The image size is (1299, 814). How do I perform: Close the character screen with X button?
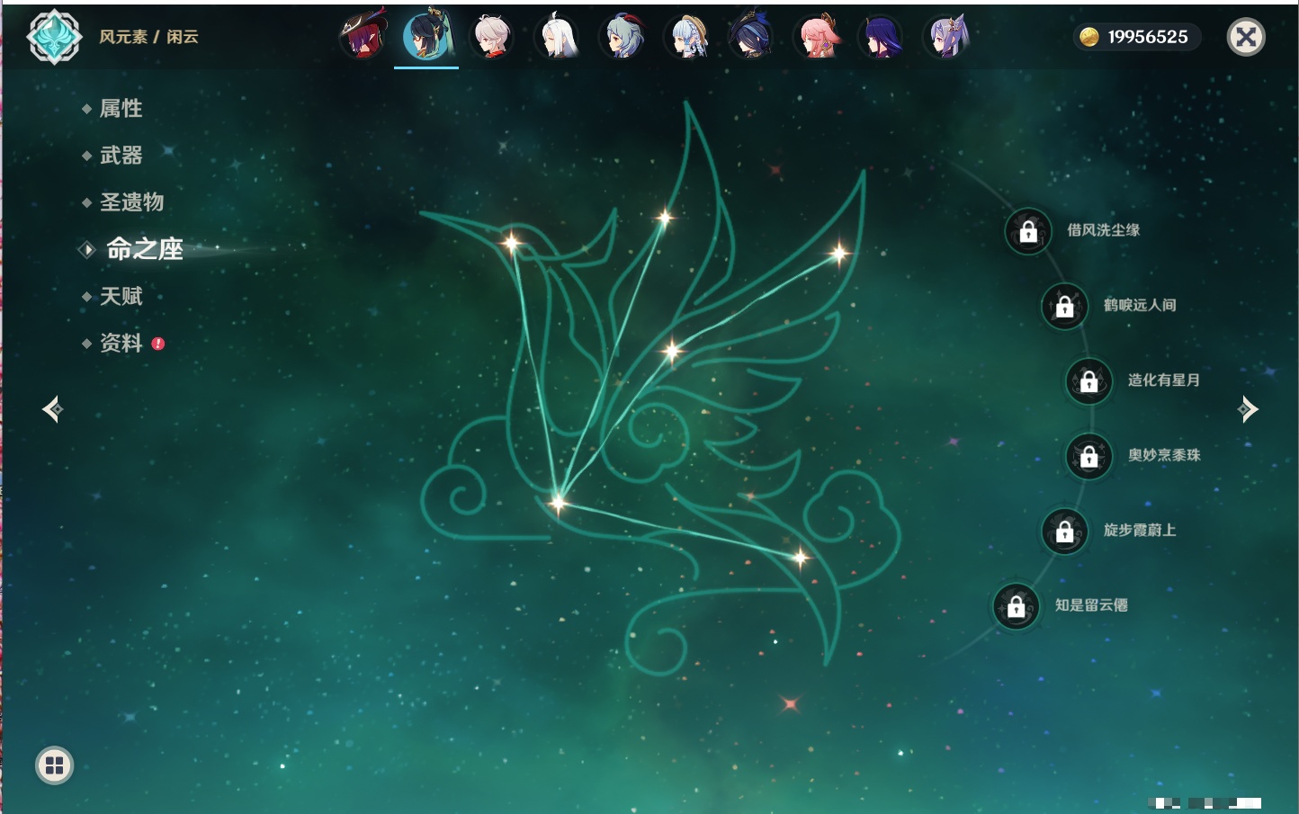(1246, 37)
